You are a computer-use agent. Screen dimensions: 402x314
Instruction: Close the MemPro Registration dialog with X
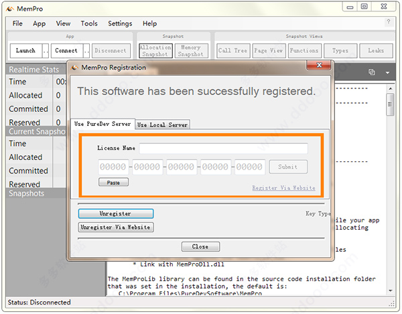click(x=319, y=65)
